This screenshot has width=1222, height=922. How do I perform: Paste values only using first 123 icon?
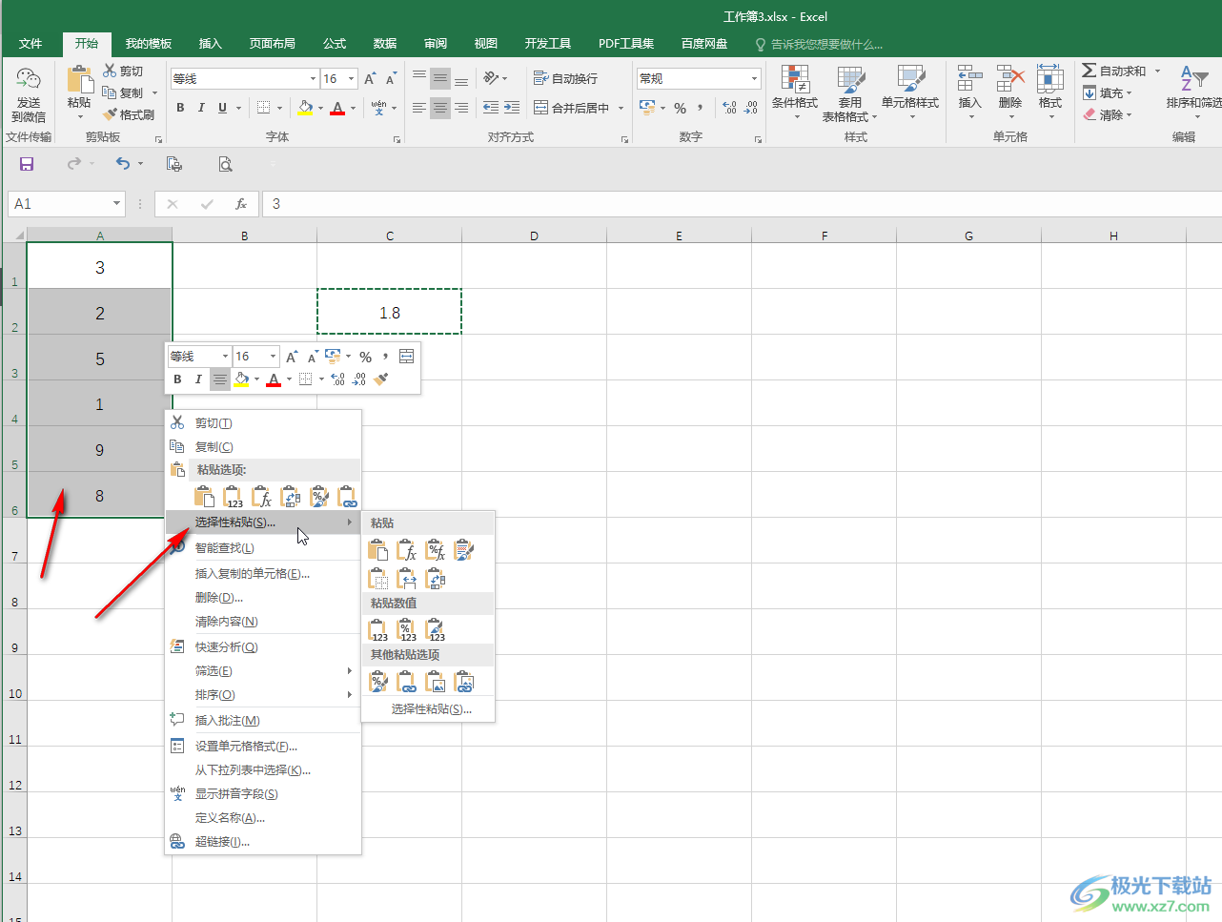click(378, 630)
